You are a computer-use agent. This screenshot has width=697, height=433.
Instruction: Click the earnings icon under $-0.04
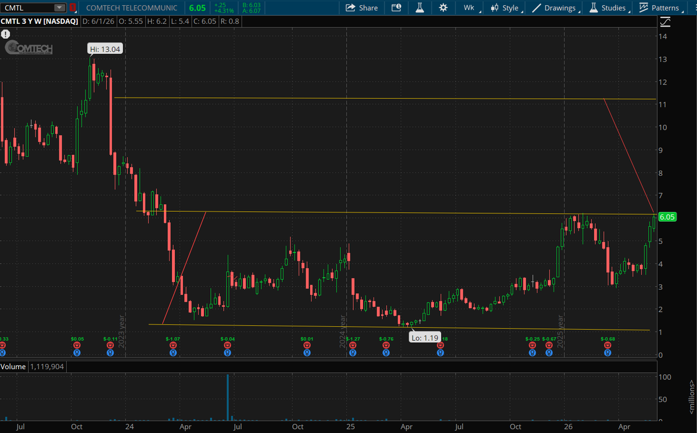coord(228,345)
